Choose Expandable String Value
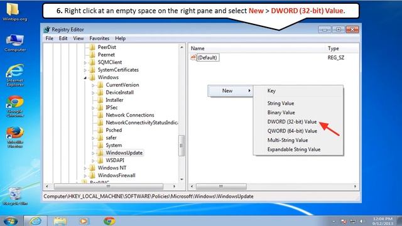The image size is (402, 226). (x=298, y=149)
